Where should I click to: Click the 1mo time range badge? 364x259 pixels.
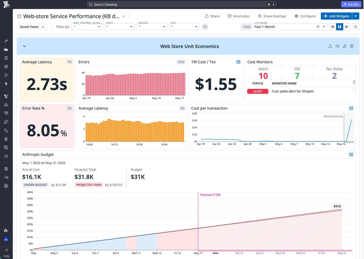point(247,27)
